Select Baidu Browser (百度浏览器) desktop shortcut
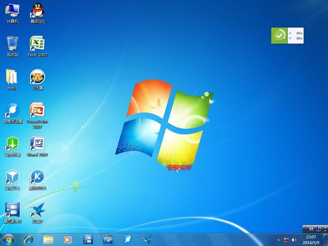328x246 pixels. [12, 113]
